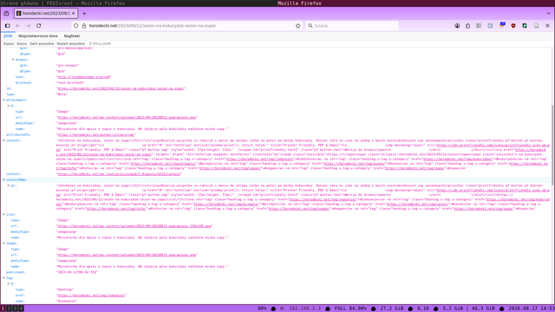Open the Firefox View icon beside the tabs
Viewport: 555px width, 312px height.
6,14
